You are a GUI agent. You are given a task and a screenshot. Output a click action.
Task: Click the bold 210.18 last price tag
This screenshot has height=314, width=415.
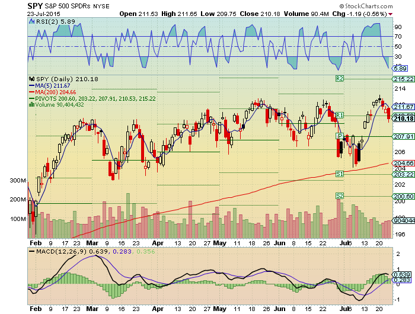pos(403,118)
